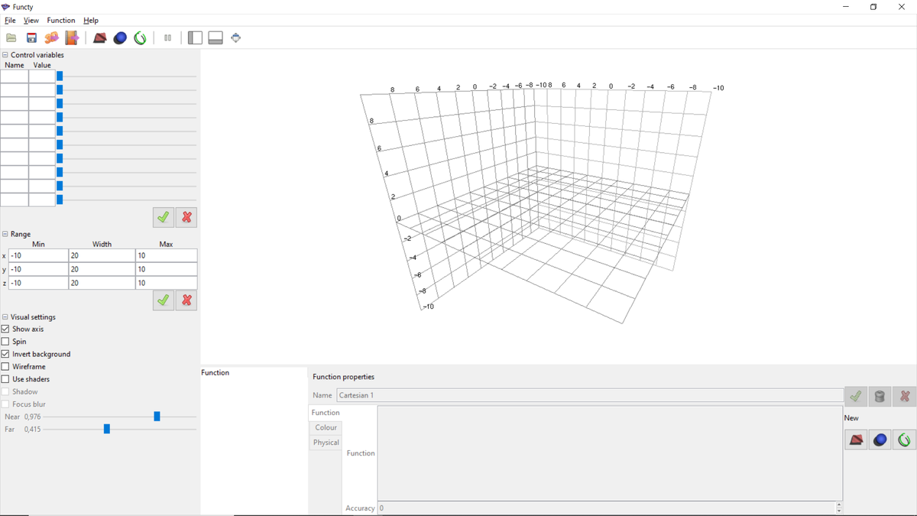Click the first control variable Name cell

pyautogui.click(x=15, y=76)
